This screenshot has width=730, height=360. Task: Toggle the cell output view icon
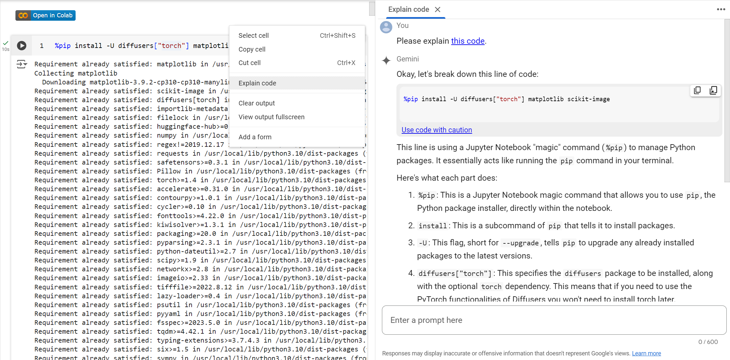point(22,64)
